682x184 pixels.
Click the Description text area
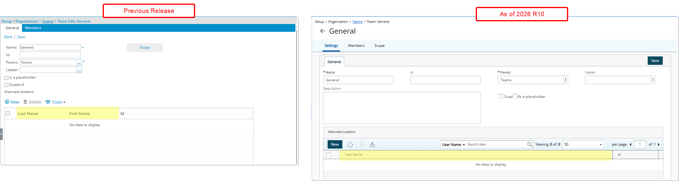[x=402, y=108]
